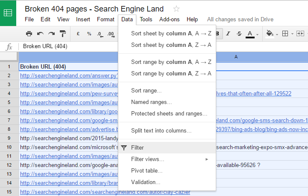The width and height of the screenshot is (308, 196).
Task: Select the Paint format tool
Action: click(x=63, y=34)
